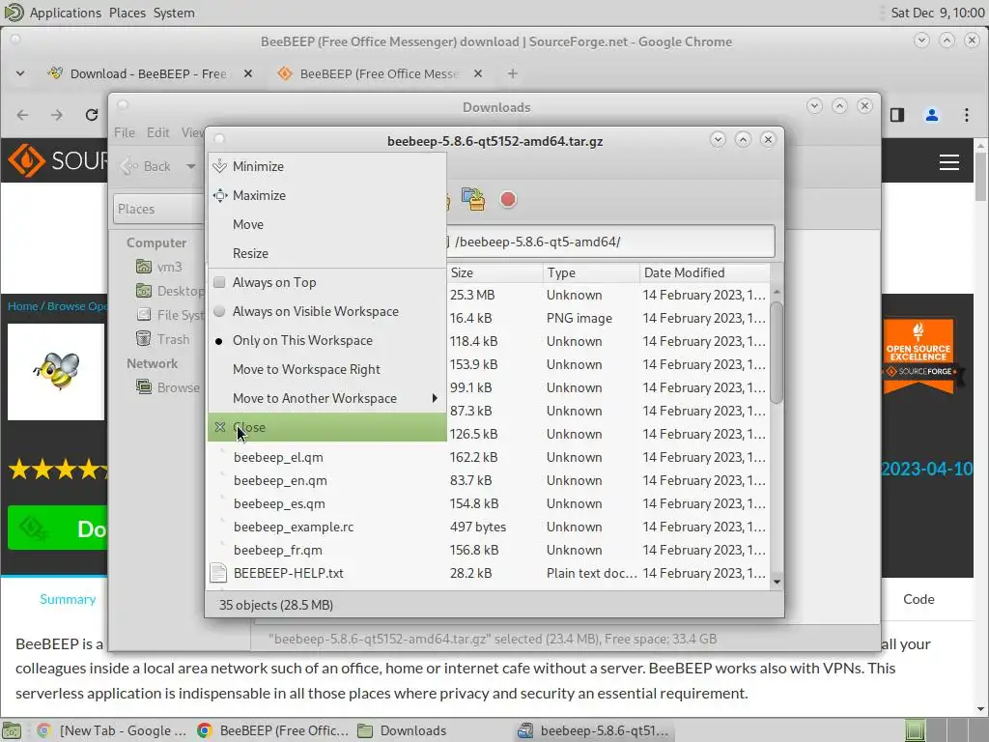Sort archive list by Date Modified column
This screenshot has height=742, width=989.
704,272
